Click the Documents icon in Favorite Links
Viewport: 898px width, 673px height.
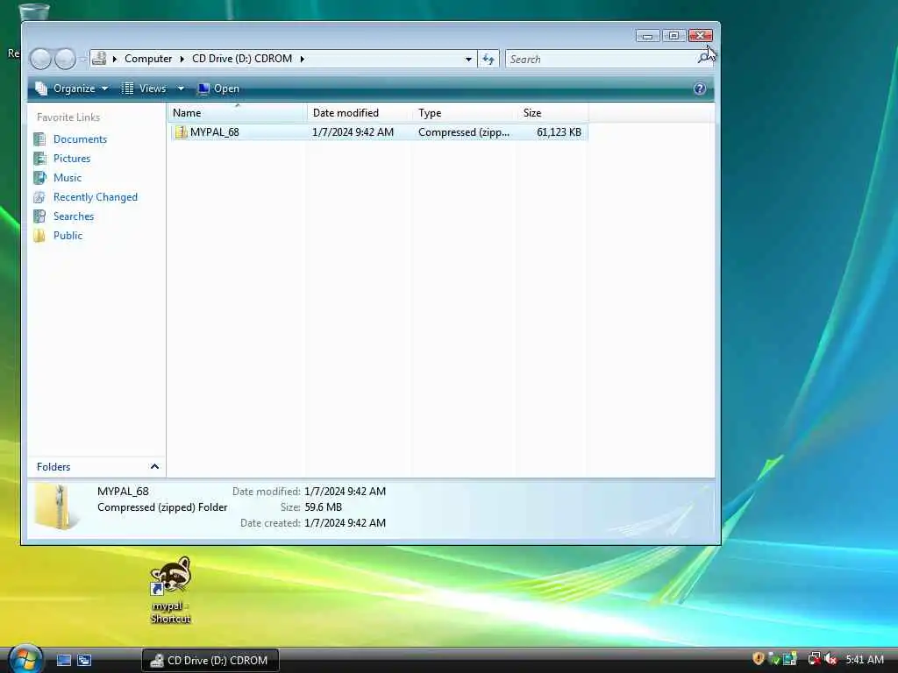click(x=39, y=139)
